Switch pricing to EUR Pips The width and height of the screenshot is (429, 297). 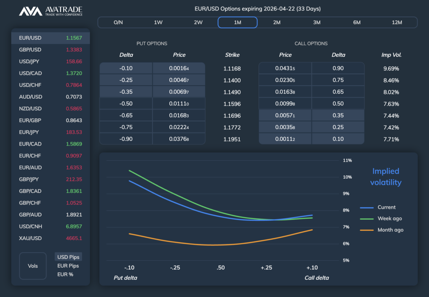coord(68,266)
